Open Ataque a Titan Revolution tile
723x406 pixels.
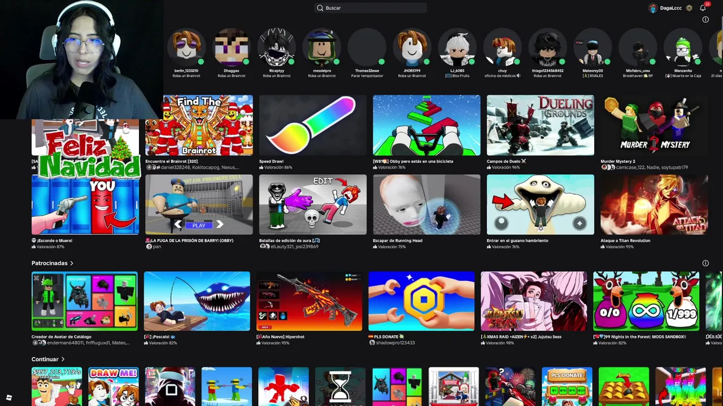[x=654, y=204]
